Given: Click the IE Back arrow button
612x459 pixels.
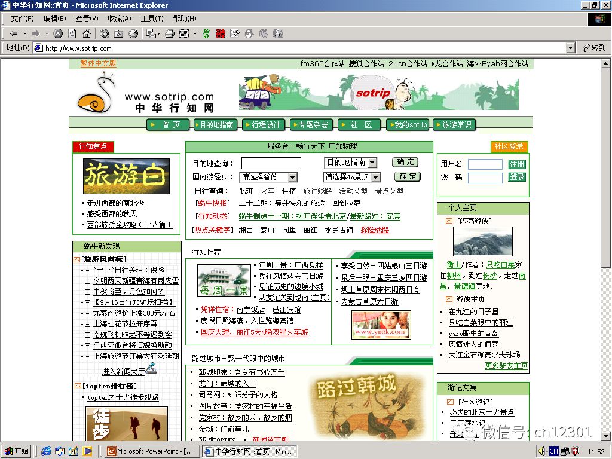Looking at the screenshot, I should (x=14, y=34).
